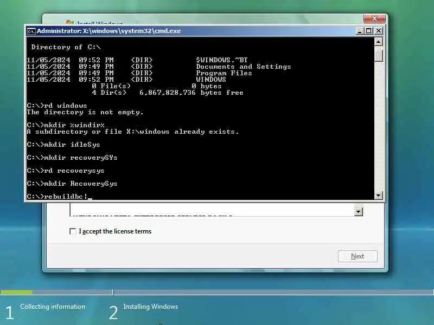This screenshot has width=434, height=325.
Task: Click 'Program Files' directory entry
Action: pyautogui.click(x=224, y=73)
